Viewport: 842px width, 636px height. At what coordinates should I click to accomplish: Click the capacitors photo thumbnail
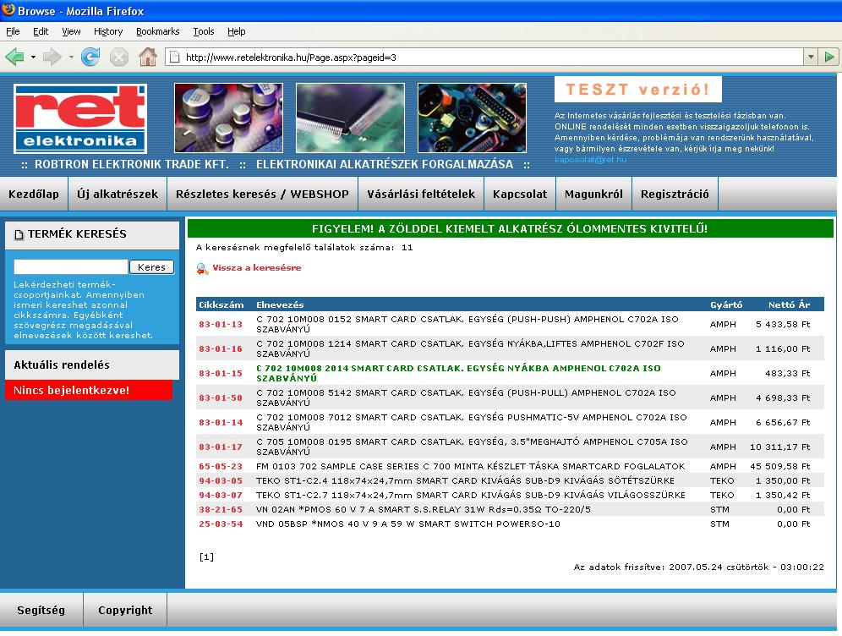coord(229,118)
